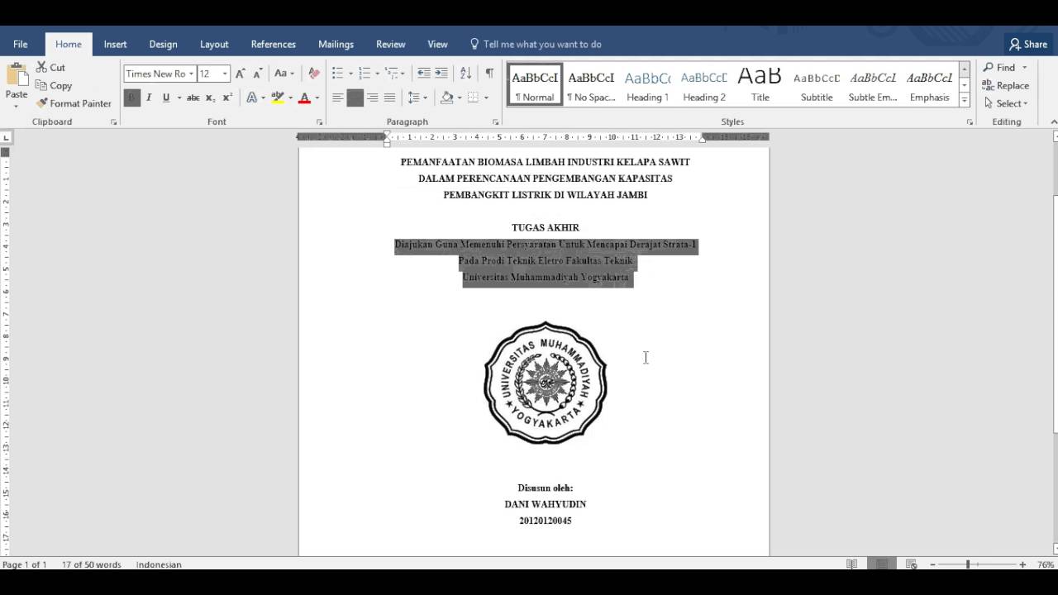
Task: Click Replace in Editing group
Action: [x=1005, y=85]
